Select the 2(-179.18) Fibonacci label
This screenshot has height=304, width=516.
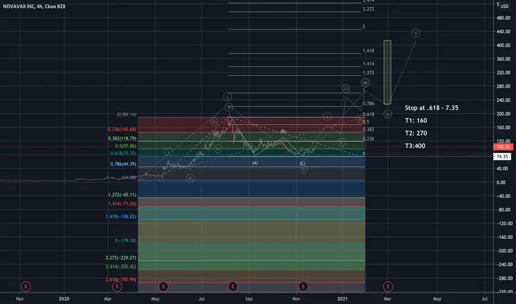click(125, 240)
